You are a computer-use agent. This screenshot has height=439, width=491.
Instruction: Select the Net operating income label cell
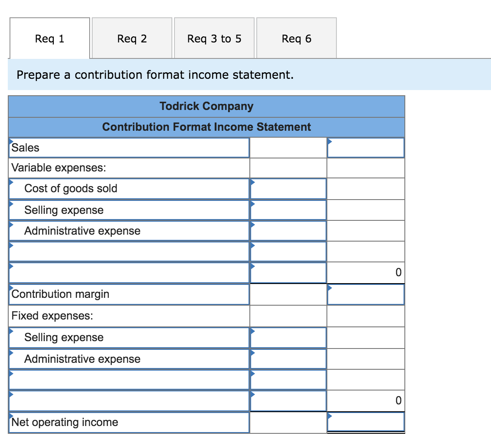(129, 421)
